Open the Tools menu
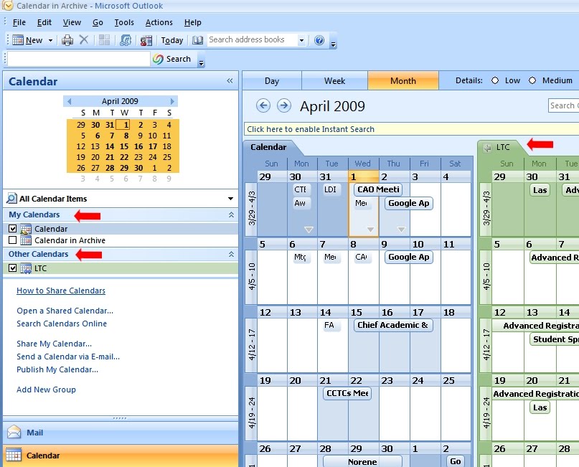 click(124, 22)
